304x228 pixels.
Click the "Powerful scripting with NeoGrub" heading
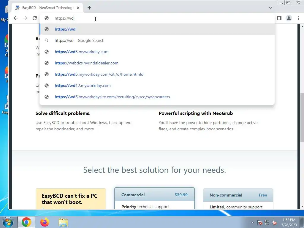(x=196, y=113)
